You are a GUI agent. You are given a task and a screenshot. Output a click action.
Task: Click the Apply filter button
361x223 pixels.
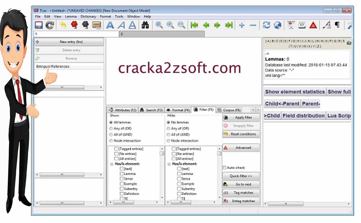coord(241,118)
